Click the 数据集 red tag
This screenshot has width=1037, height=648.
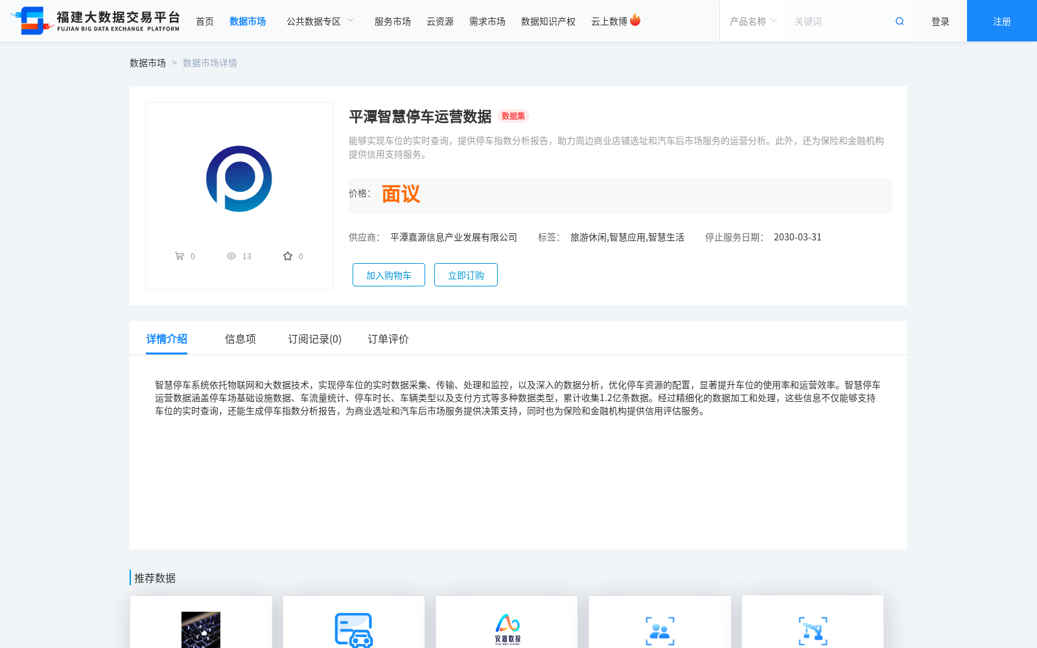[513, 116]
